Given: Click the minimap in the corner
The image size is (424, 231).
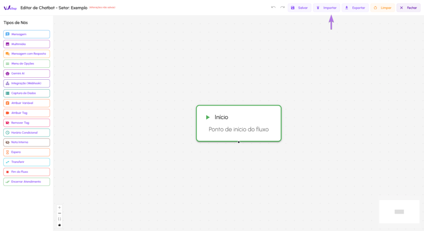Looking at the screenshot, I should click(399, 212).
